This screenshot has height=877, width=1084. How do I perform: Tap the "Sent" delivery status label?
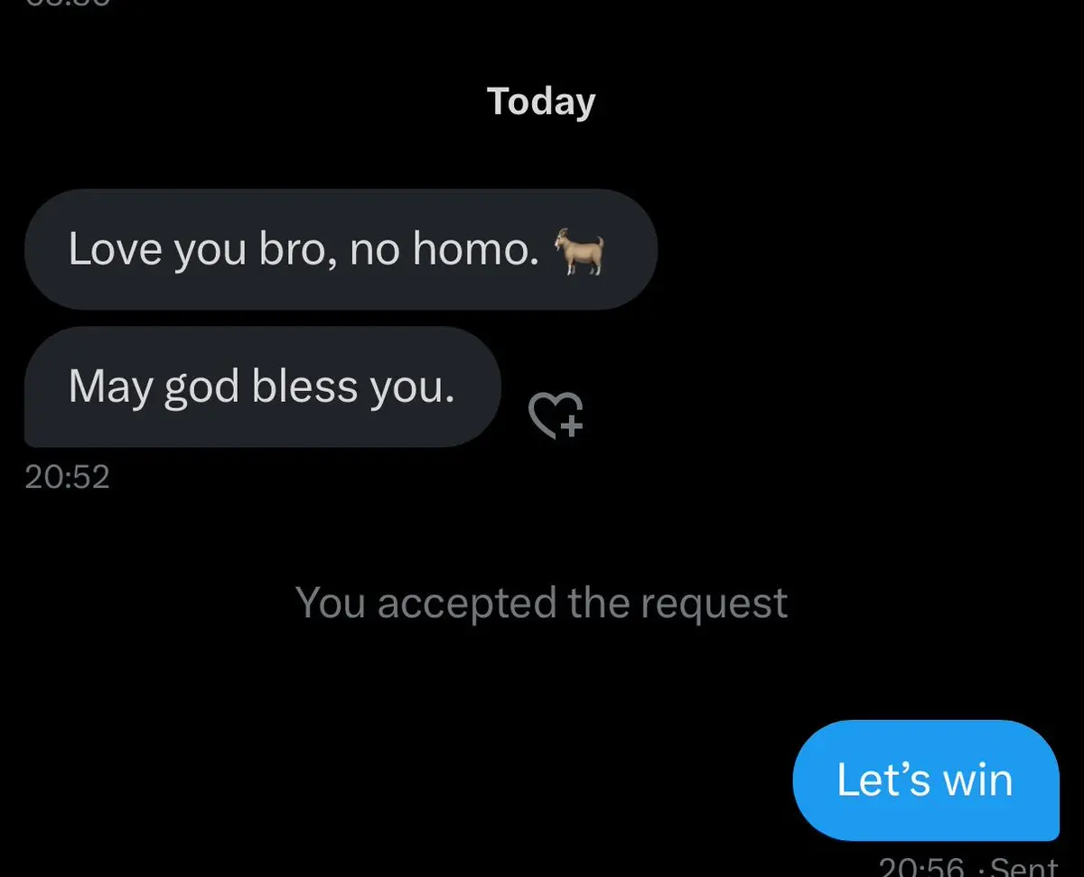tap(1024, 866)
